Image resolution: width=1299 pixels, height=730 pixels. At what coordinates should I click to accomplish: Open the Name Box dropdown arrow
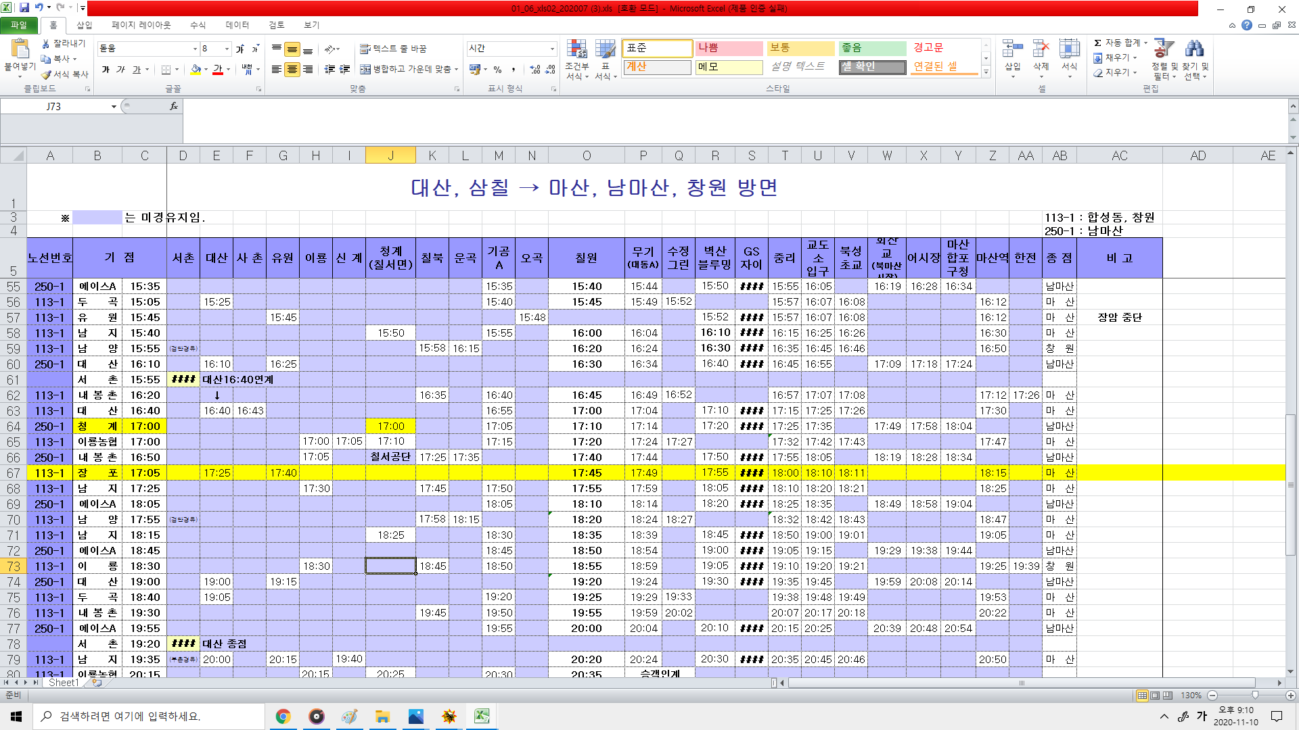point(113,107)
